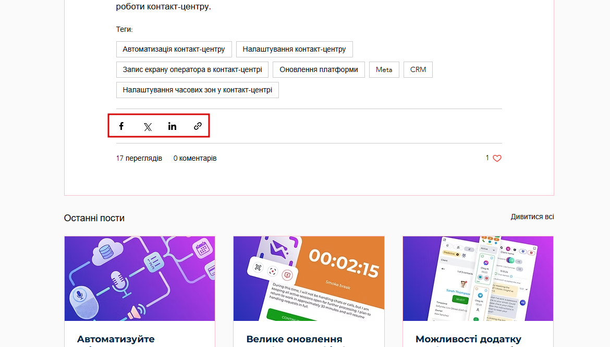Open tag Налаштування контакт-центру

click(x=294, y=50)
